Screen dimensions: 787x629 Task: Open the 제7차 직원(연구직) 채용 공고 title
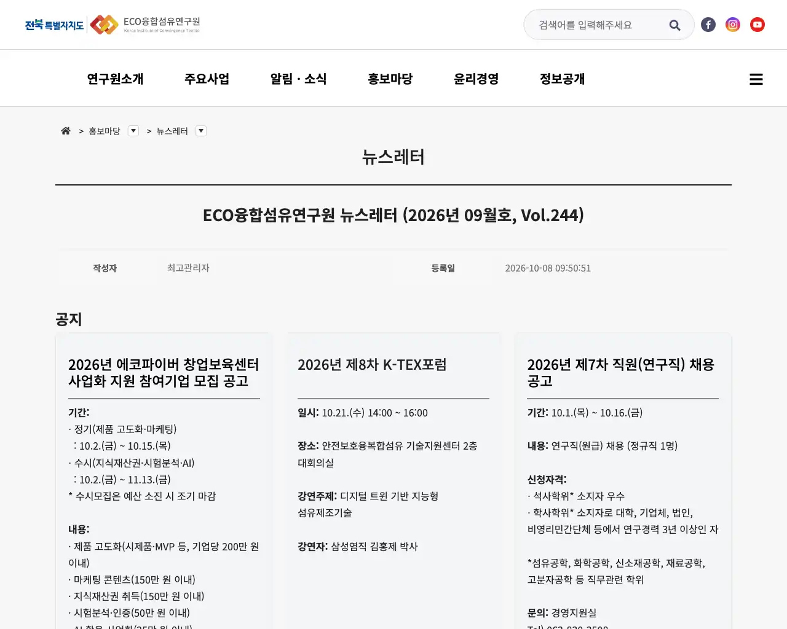click(621, 373)
